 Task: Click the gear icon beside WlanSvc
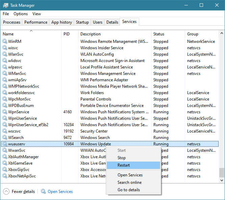click(x=5, y=54)
